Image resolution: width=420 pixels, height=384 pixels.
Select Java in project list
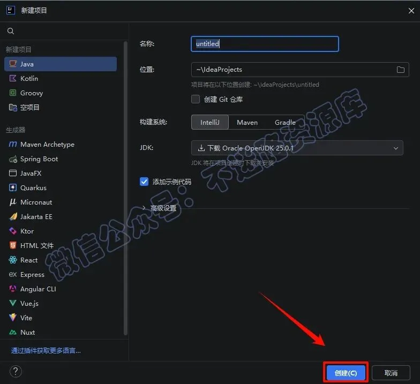click(61, 64)
